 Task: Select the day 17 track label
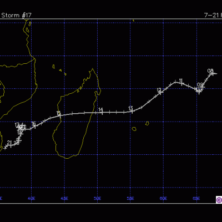17,125
